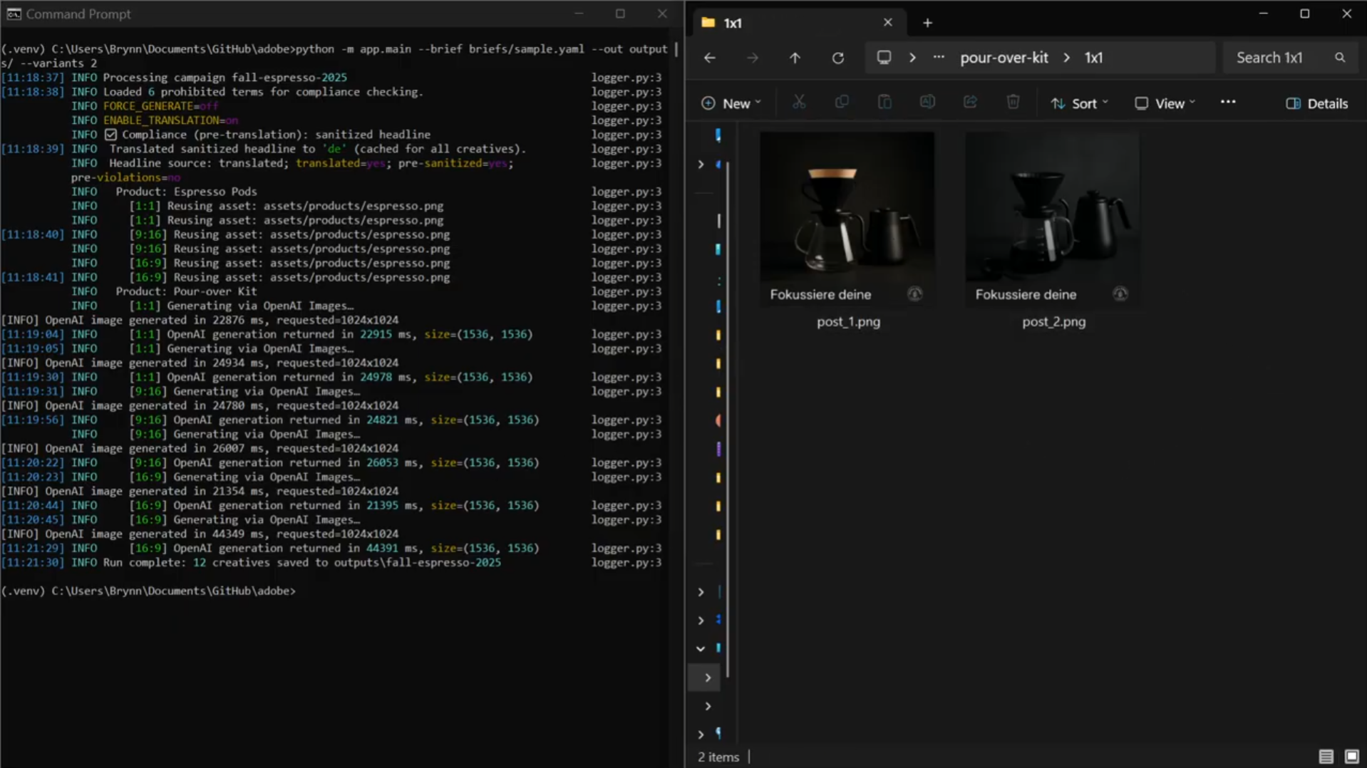Screen dimensions: 1367x768
Task: Open the hidden path ellipsis in address bar
Action: click(x=939, y=58)
